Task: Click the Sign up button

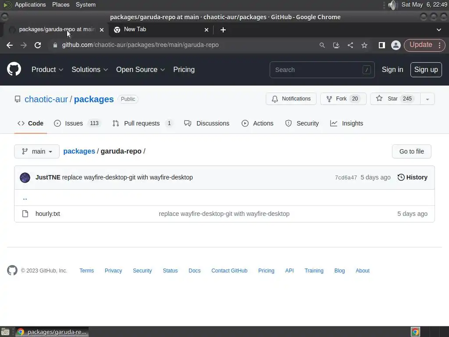Action: (x=426, y=70)
